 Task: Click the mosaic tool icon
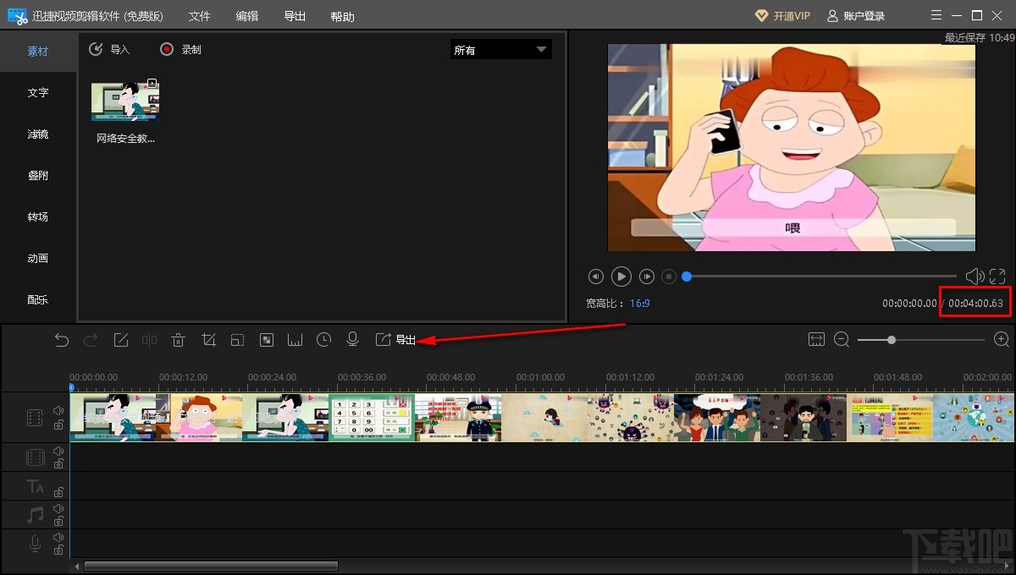266,340
